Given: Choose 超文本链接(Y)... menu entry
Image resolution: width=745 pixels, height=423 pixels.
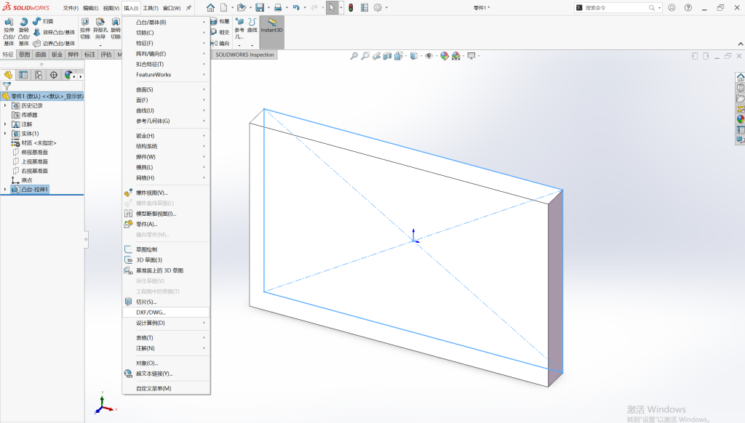Looking at the screenshot, I should click(166, 374).
